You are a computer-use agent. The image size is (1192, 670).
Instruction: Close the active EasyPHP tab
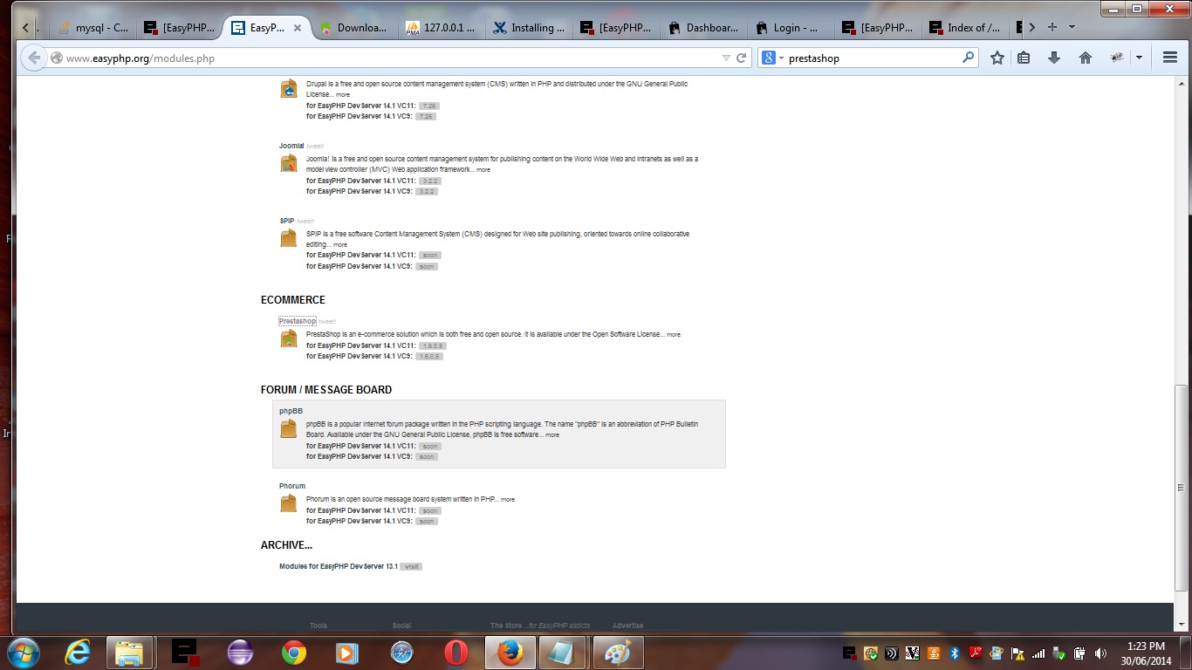(298, 28)
